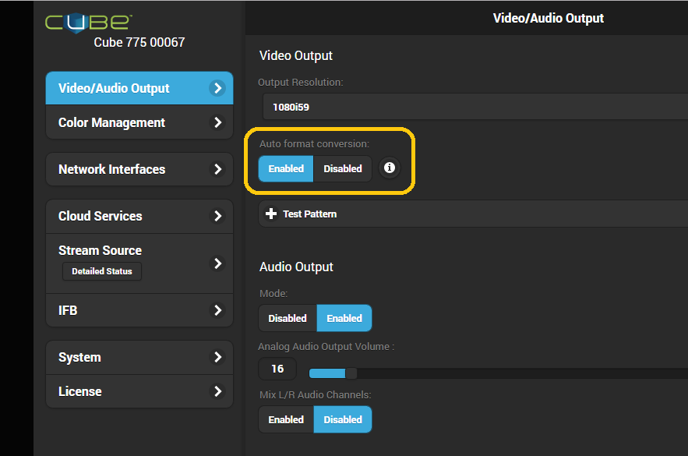
Task: Click the Detailed Status button
Action: [x=102, y=271]
